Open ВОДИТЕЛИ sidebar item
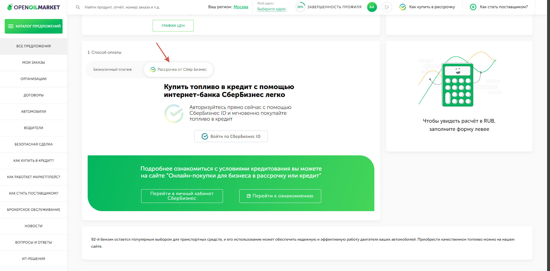The image size is (550, 271). [x=34, y=128]
